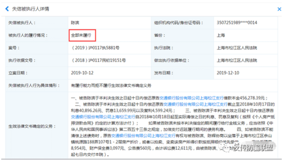Click the name 陈滨 in the first row

75,23
